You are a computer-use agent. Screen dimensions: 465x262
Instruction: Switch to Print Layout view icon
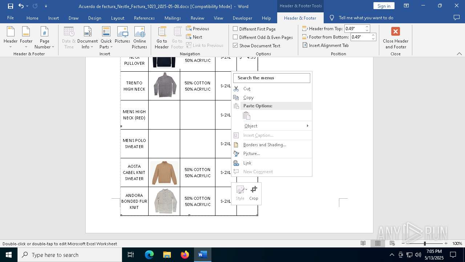coord(378,243)
